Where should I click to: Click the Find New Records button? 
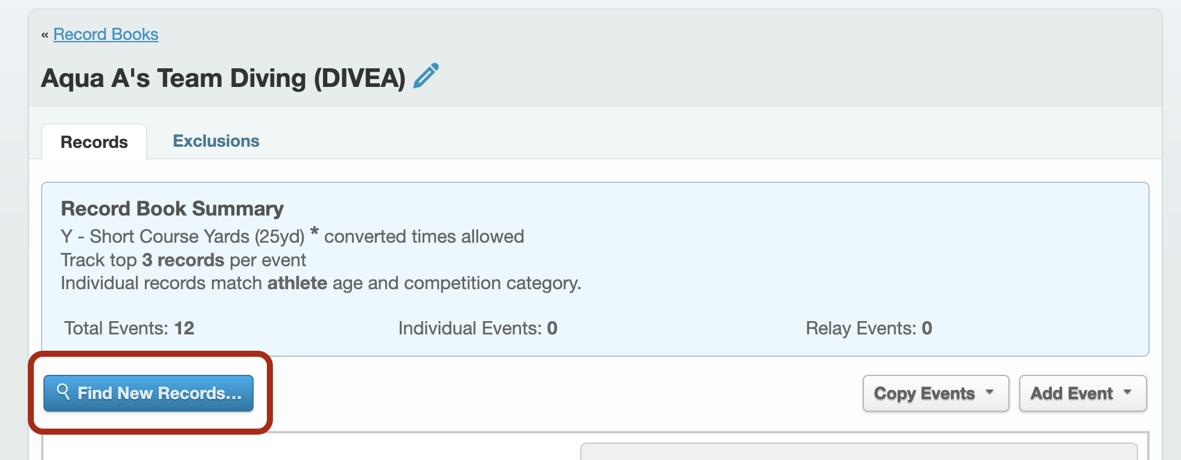pos(149,394)
